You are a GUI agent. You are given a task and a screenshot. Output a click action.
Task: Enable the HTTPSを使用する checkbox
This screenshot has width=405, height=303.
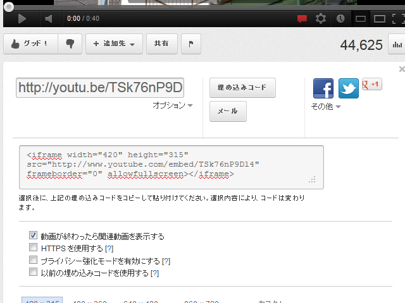tap(34, 248)
